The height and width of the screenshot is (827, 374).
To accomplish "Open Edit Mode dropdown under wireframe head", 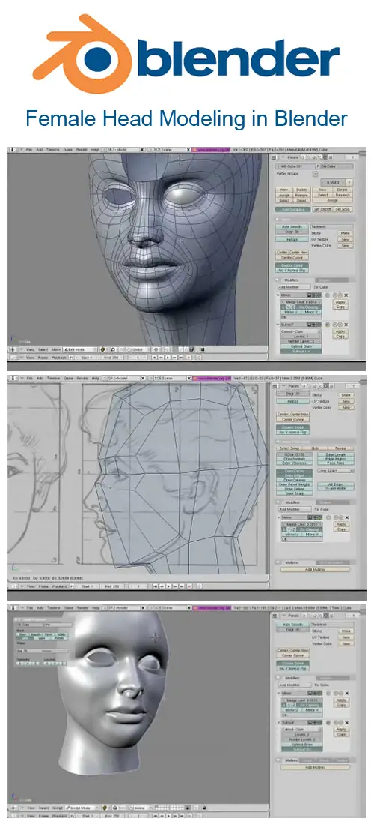I will (80, 349).
